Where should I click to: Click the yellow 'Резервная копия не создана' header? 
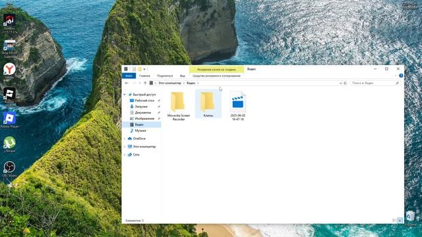pos(216,69)
